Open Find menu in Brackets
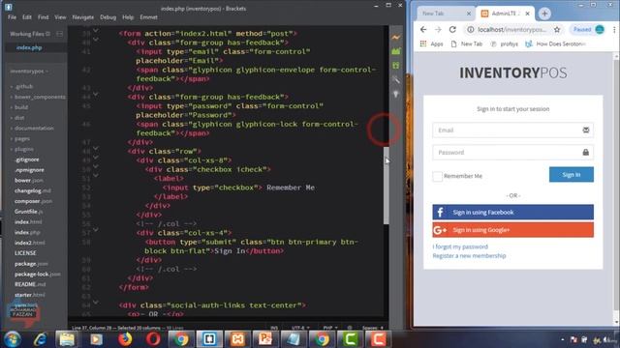Screen dimensions: 620x348 [43, 17]
